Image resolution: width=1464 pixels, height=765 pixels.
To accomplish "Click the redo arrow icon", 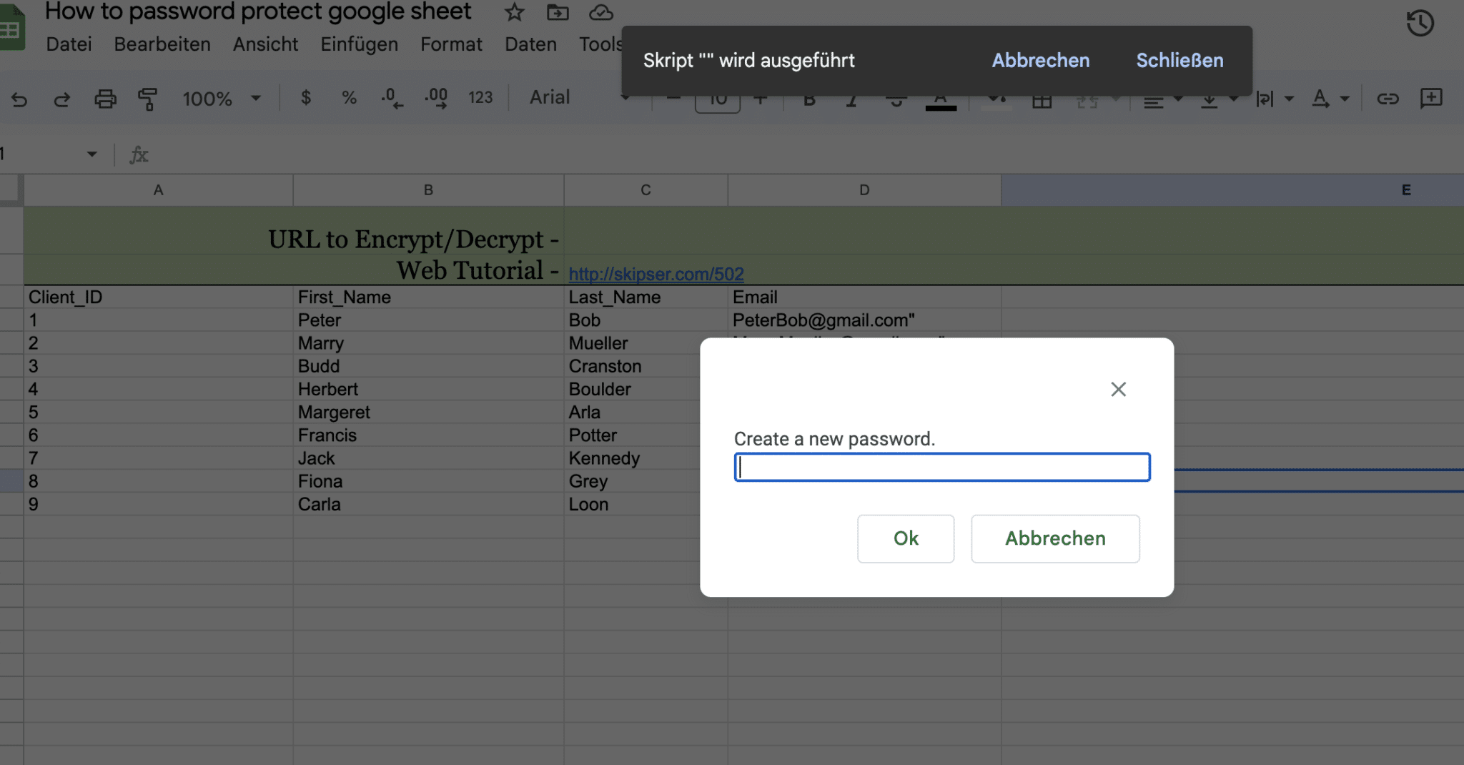I will pyautogui.click(x=62, y=99).
